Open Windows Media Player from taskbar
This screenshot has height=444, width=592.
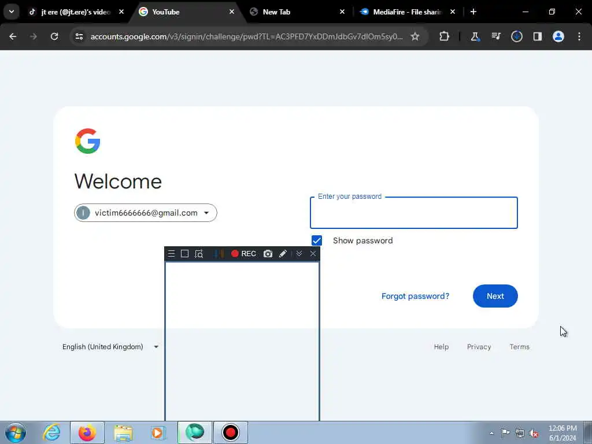[x=158, y=432]
